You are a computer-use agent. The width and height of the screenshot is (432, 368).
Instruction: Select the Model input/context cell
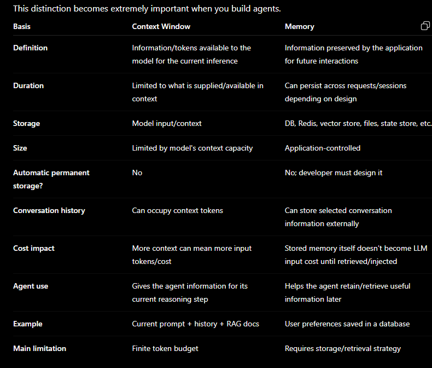[x=167, y=123]
